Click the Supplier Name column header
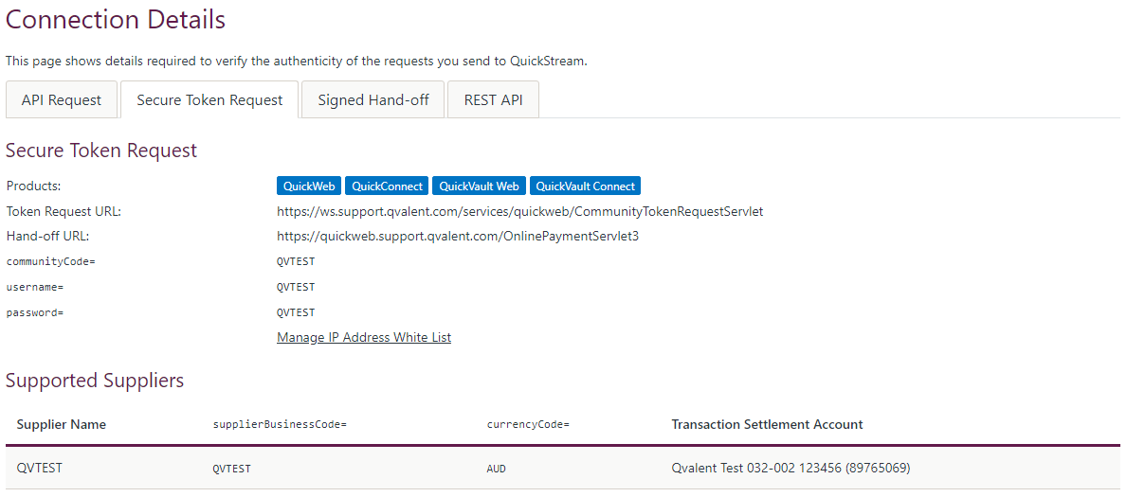The width and height of the screenshot is (1127, 497). 62,424
